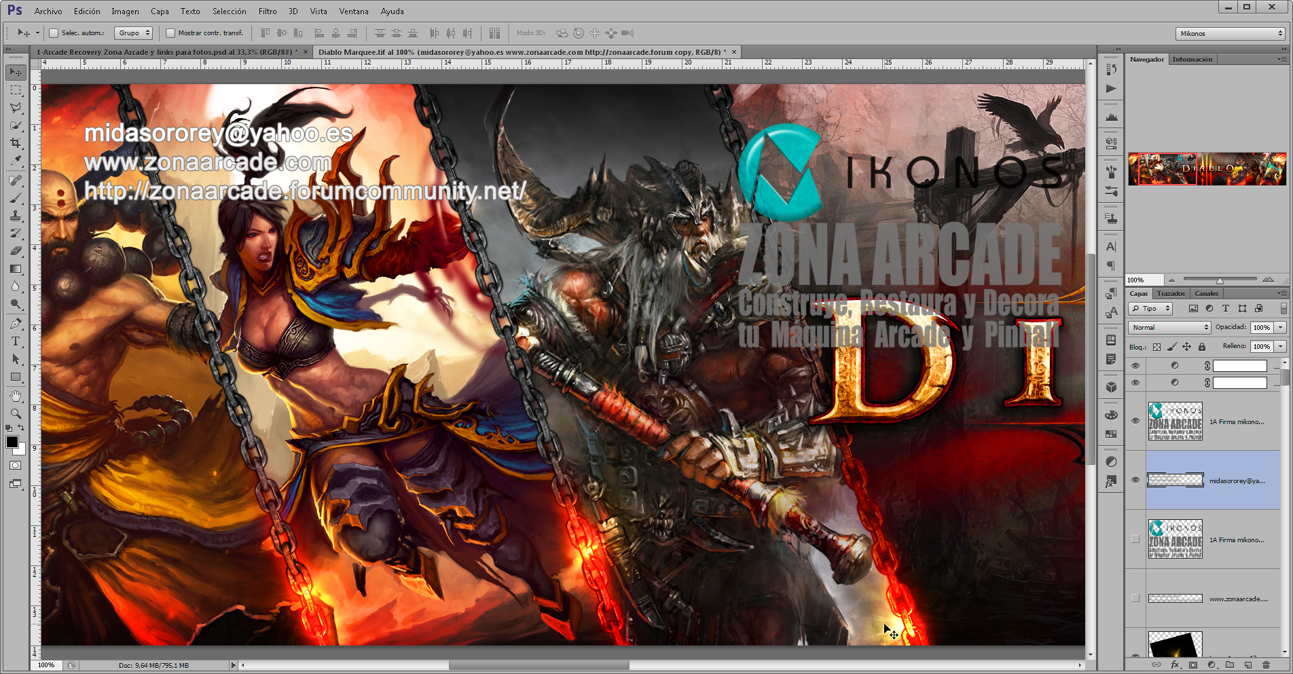
Task: Select the Eyedropper tool
Action: click(16, 161)
